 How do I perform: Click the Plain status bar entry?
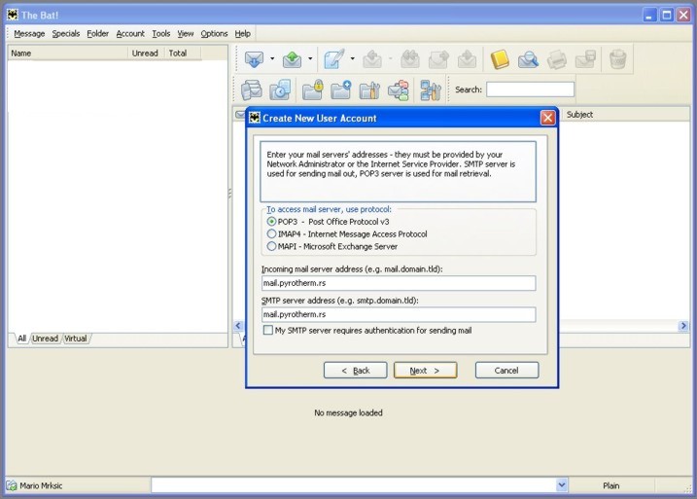pyautogui.click(x=611, y=485)
